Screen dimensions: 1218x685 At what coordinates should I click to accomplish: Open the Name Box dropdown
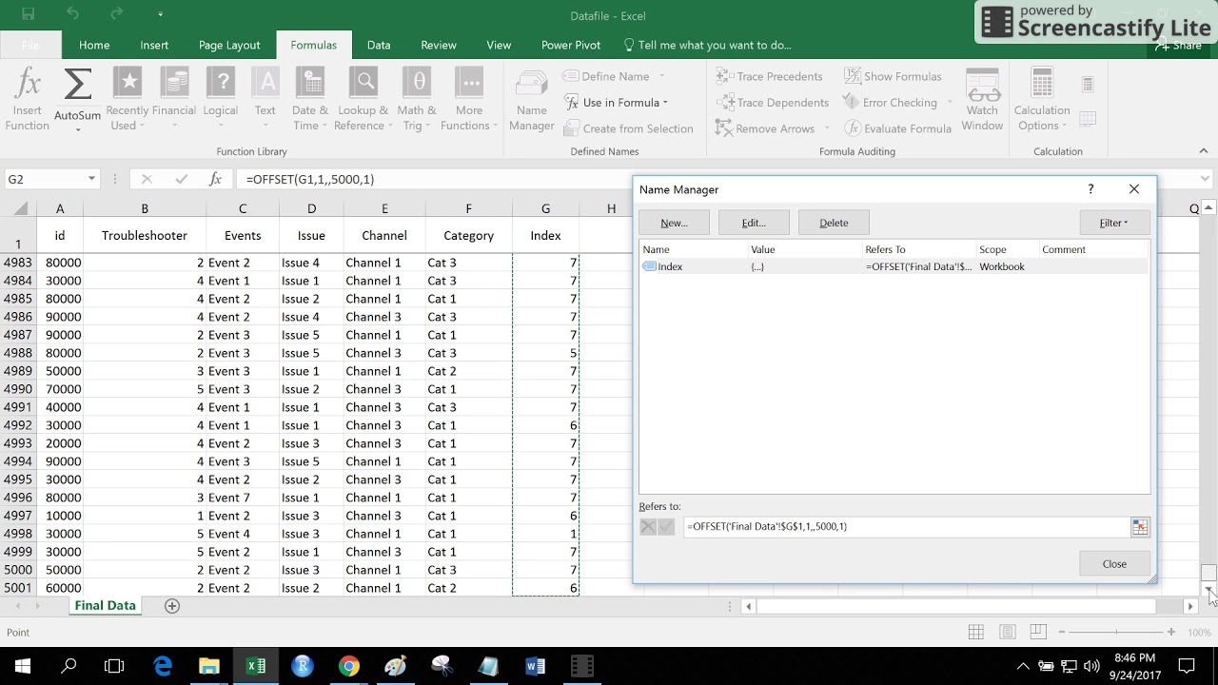[91, 179]
